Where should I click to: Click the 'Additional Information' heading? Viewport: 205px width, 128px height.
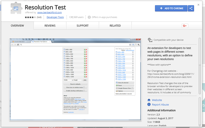point(162,110)
